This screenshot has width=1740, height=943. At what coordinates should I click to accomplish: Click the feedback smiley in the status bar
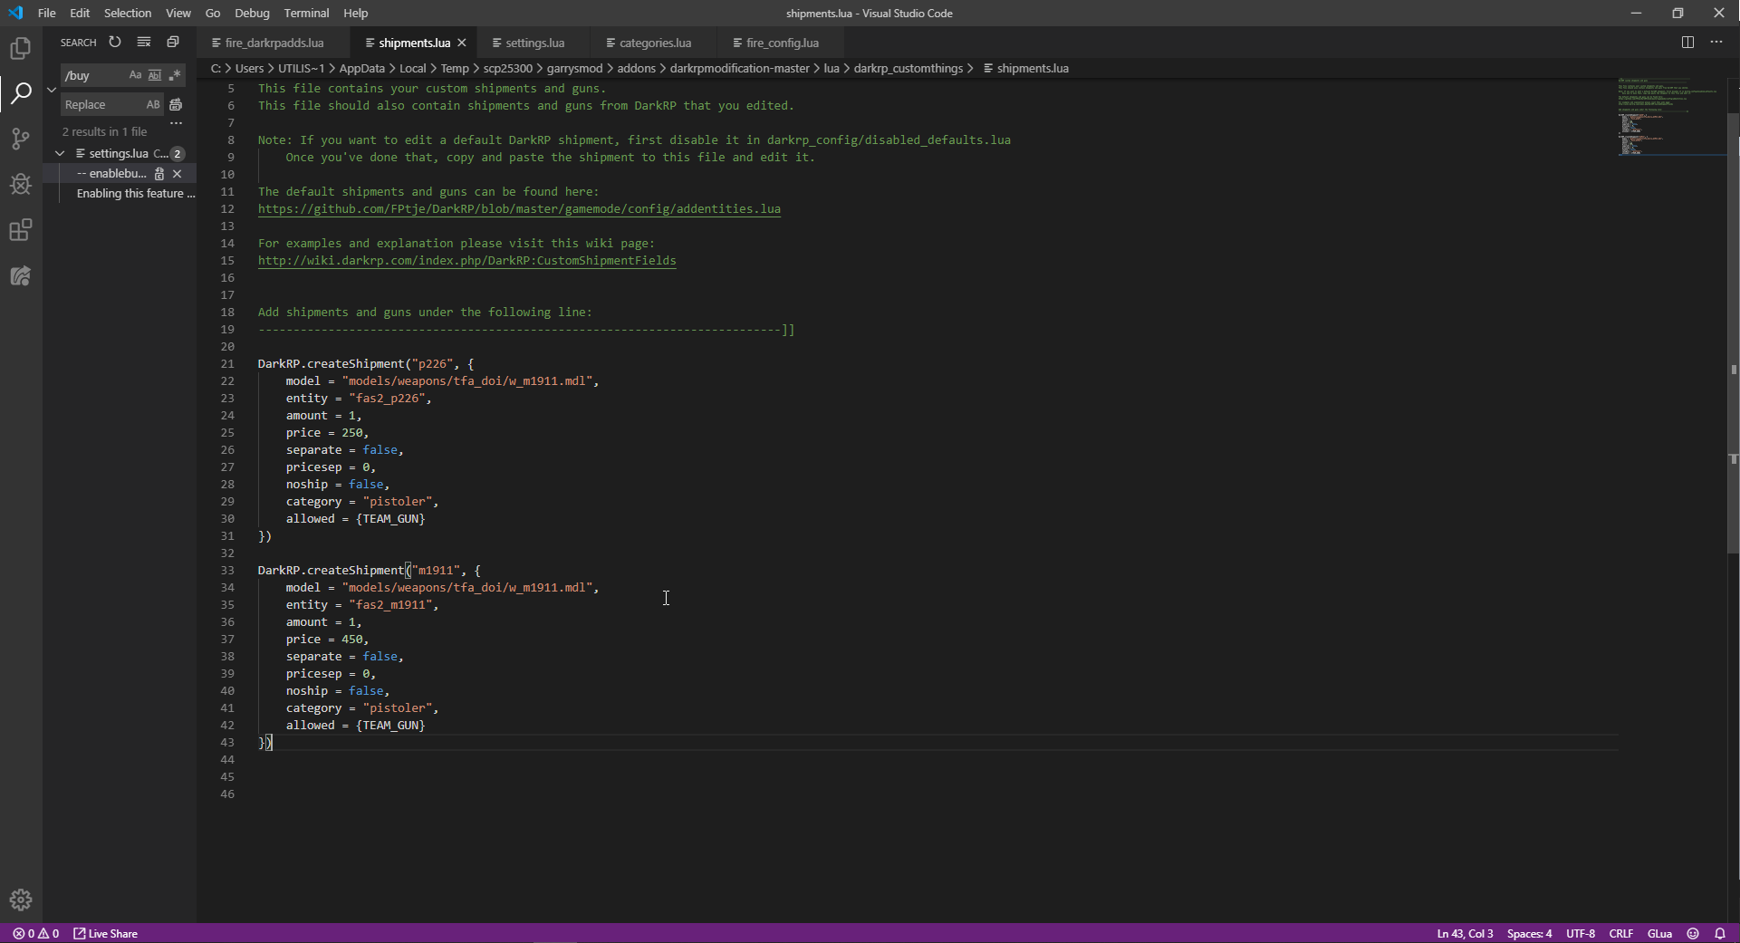[x=1692, y=933]
